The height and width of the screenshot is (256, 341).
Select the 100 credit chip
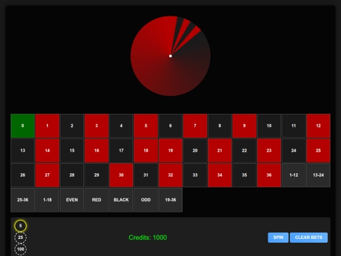[20, 249]
